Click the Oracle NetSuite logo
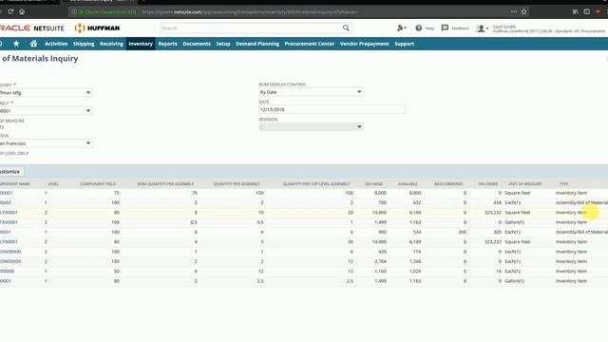 [x=31, y=28]
